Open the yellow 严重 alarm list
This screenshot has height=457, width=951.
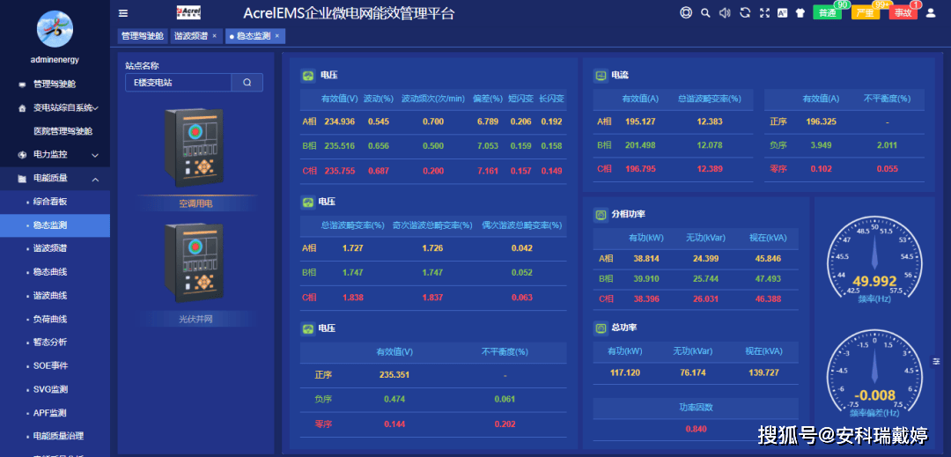[x=866, y=12]
